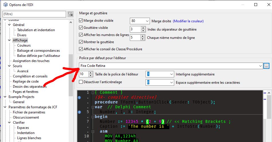Image resolution: width=272 pixels, height=142 pixels.
Task: Enable Désactiver l'anticrénelage checkbox
Action: click(81, 82)
